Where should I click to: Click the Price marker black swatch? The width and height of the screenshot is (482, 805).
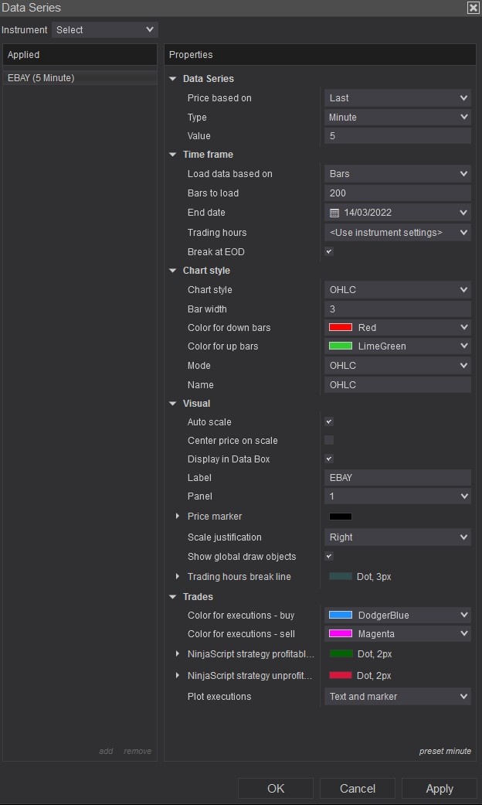point(341,517)
